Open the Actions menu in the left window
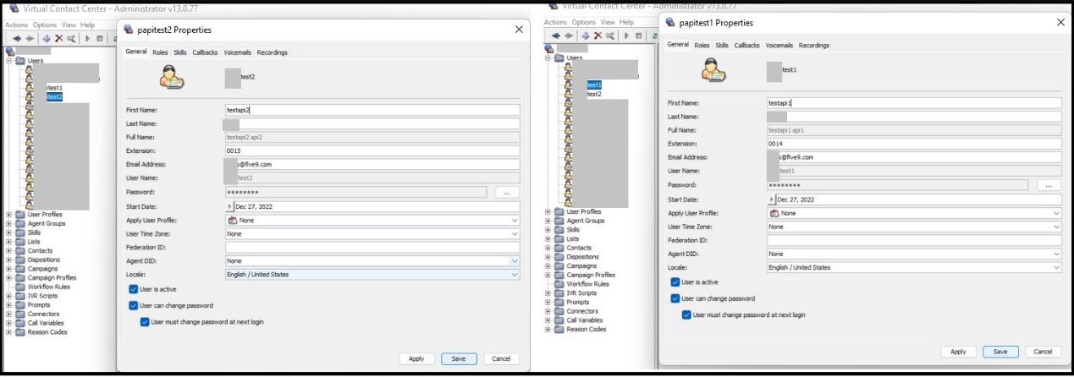 click(17, 25)
